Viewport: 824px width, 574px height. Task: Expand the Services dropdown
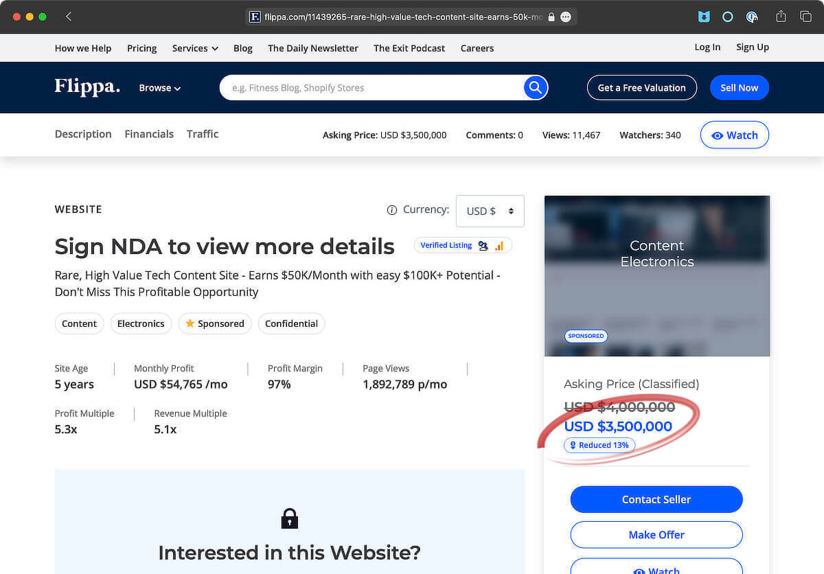pos(194,48)
